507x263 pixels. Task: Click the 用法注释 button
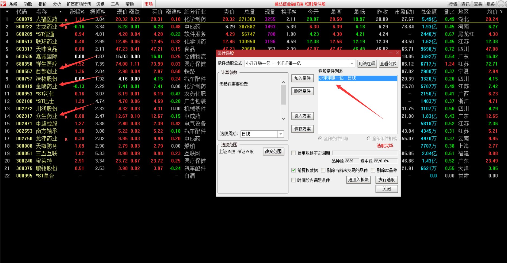(x=367, y=63)
